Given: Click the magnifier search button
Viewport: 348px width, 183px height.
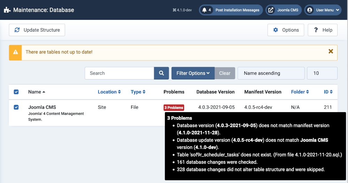Looking at the screenshot, I should click(161, 73).
